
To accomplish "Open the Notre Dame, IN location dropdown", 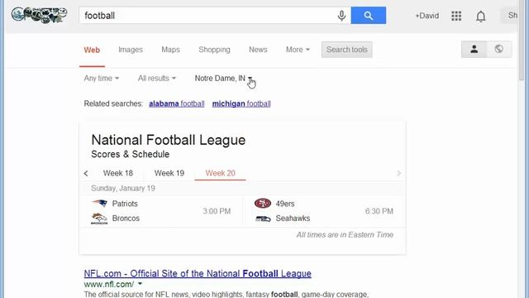I will point(223,79).
